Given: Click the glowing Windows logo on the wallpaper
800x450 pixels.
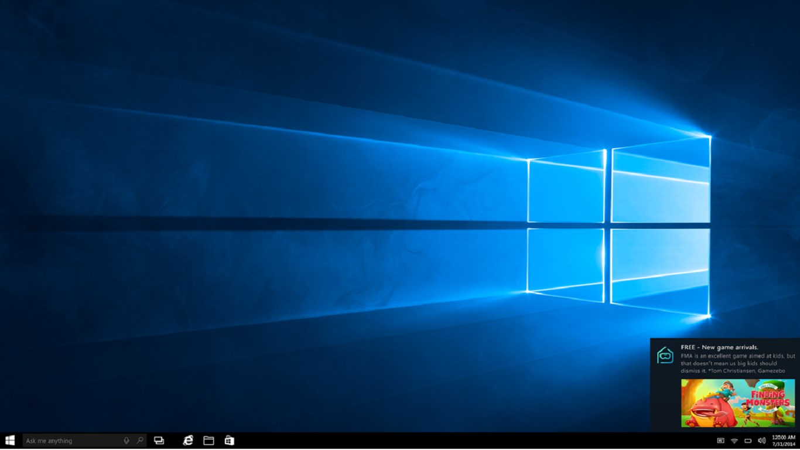Looking at the screenshot, I should click(619, 226).
